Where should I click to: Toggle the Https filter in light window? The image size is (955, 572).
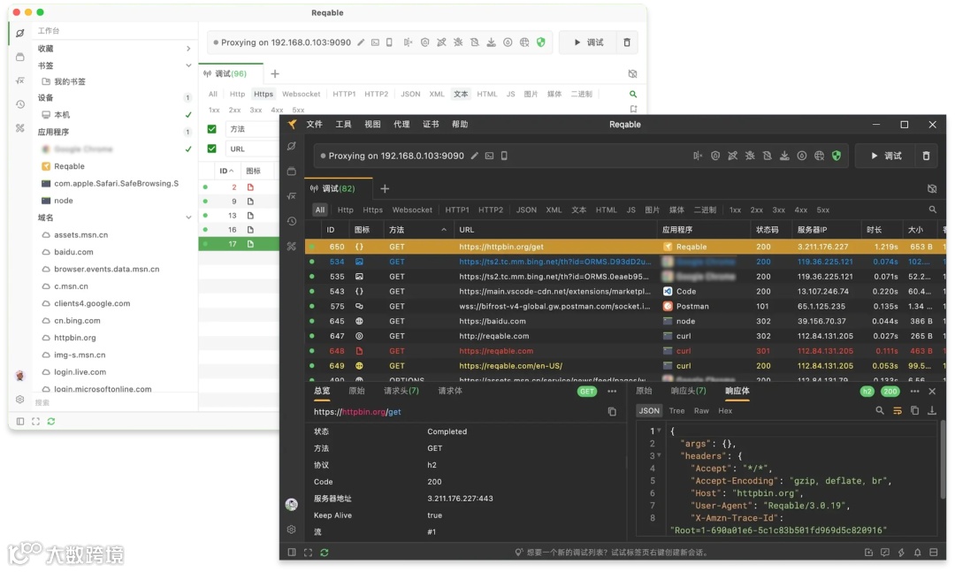[264, 94]
